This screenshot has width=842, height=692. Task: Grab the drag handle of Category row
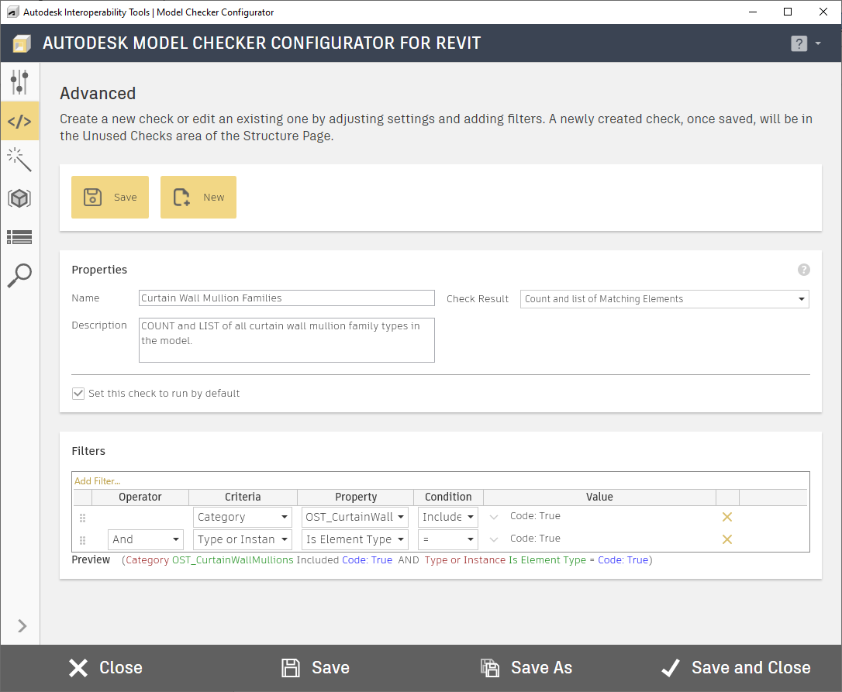[x=83, y=518]
